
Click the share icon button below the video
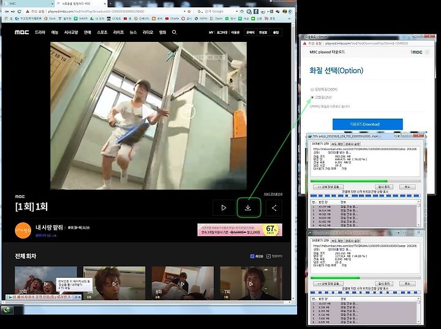point(274,208)
